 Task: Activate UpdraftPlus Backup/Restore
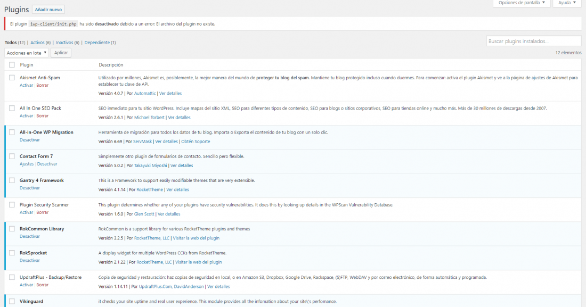coord(26,285)
